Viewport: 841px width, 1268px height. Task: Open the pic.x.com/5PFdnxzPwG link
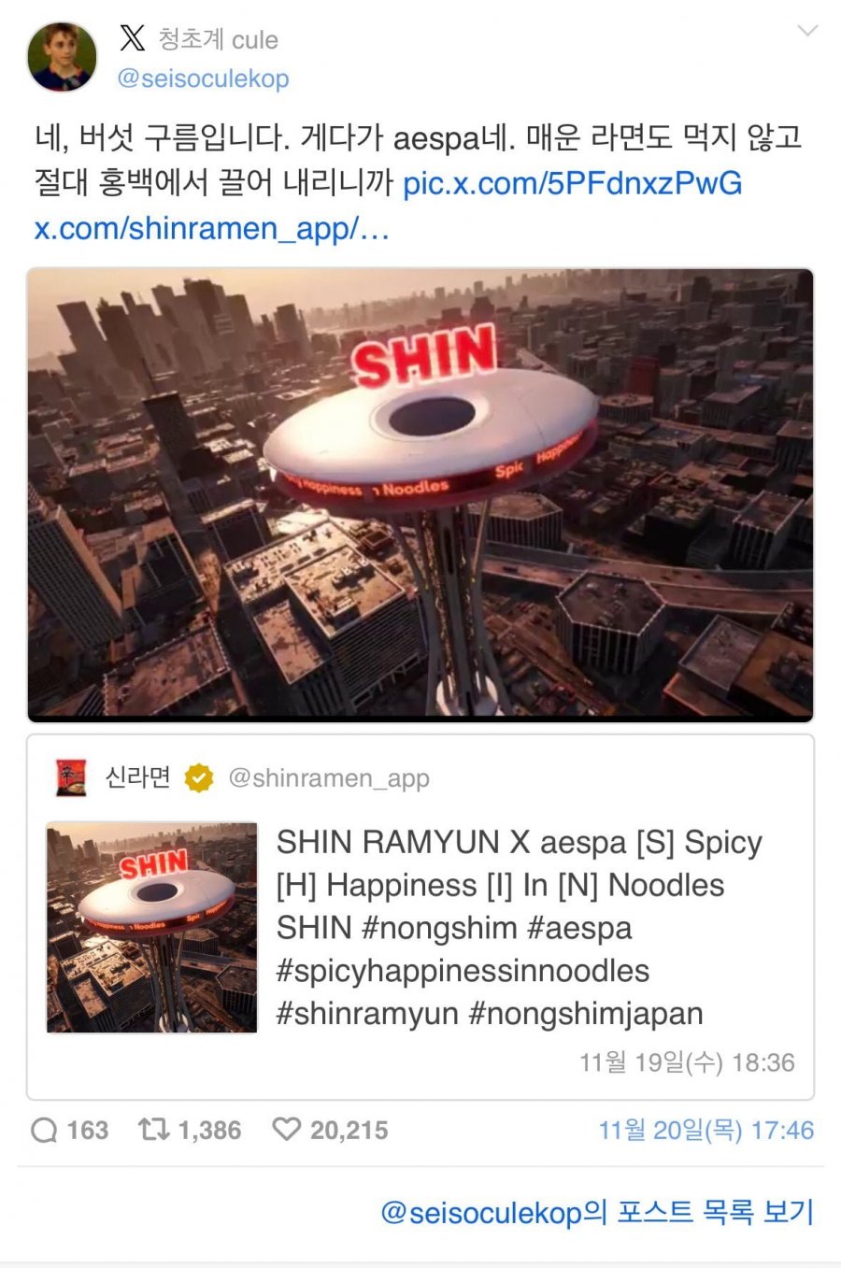(572, 183)
